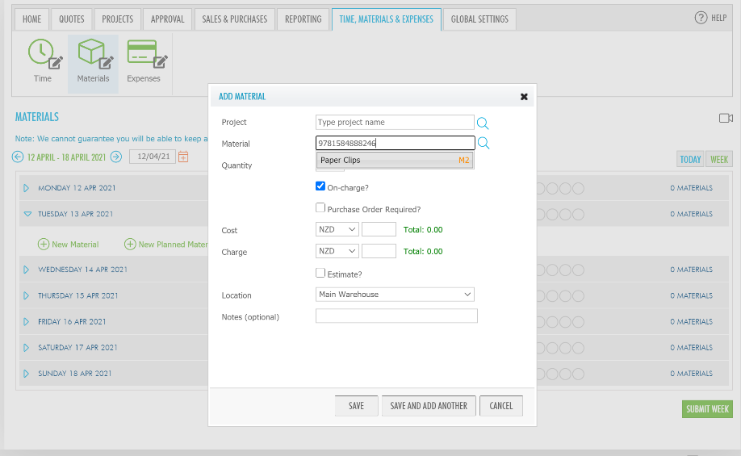
Task: Switch to the Home tab
Action: 31,19
